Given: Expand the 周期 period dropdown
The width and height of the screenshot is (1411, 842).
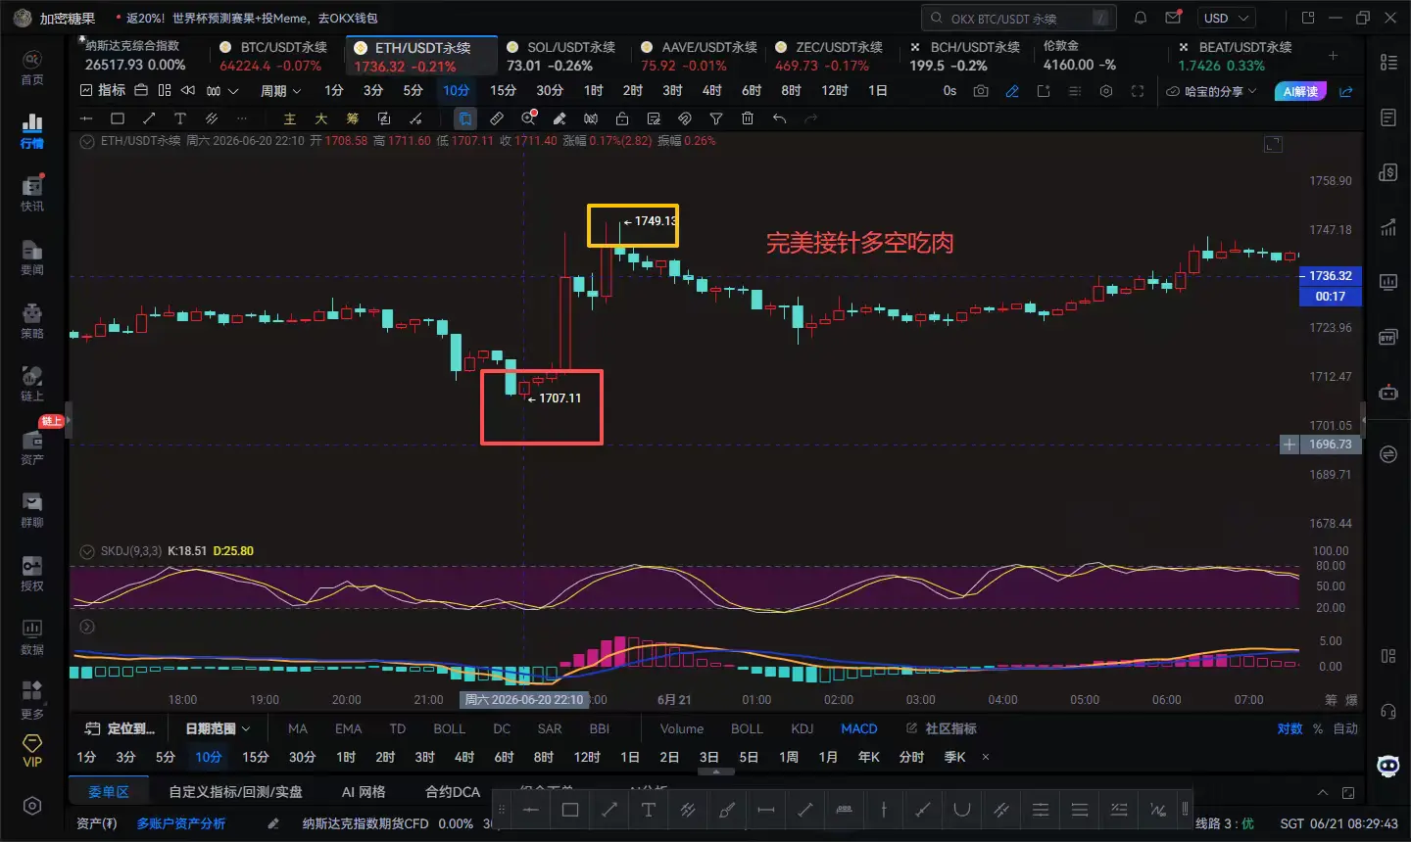Looking at the screenshot, I should [x=280, y=91].
